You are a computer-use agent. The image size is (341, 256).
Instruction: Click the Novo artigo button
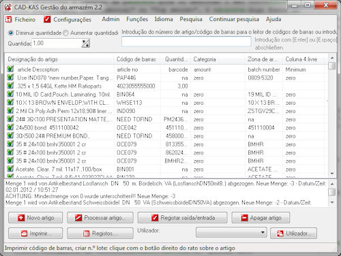(35, 218)
